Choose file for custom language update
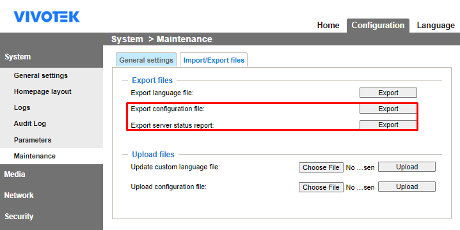This screenshot has height=230, width=460. point(321,167)
